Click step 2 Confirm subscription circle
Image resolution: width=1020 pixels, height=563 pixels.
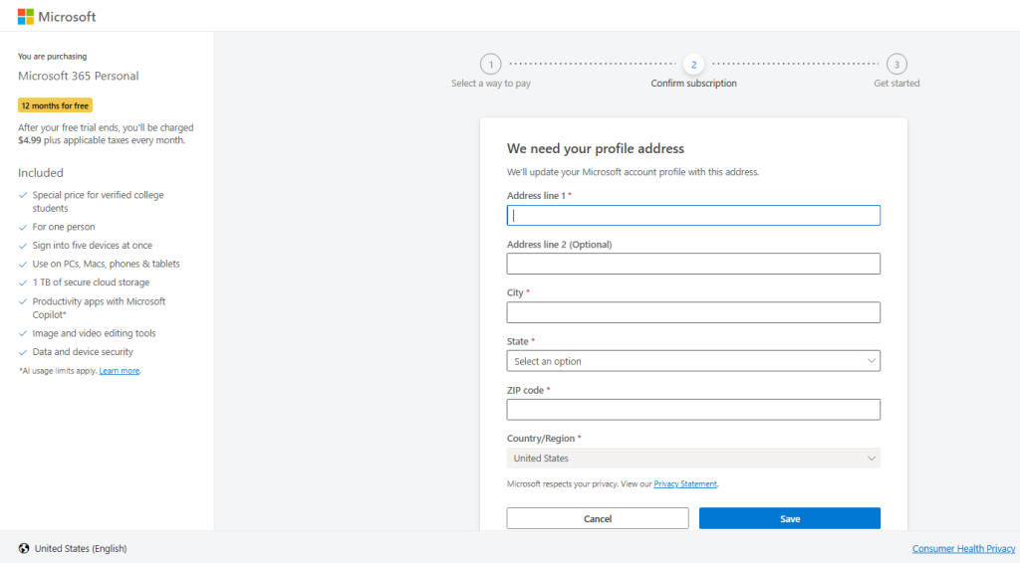[x=694, y=65]
